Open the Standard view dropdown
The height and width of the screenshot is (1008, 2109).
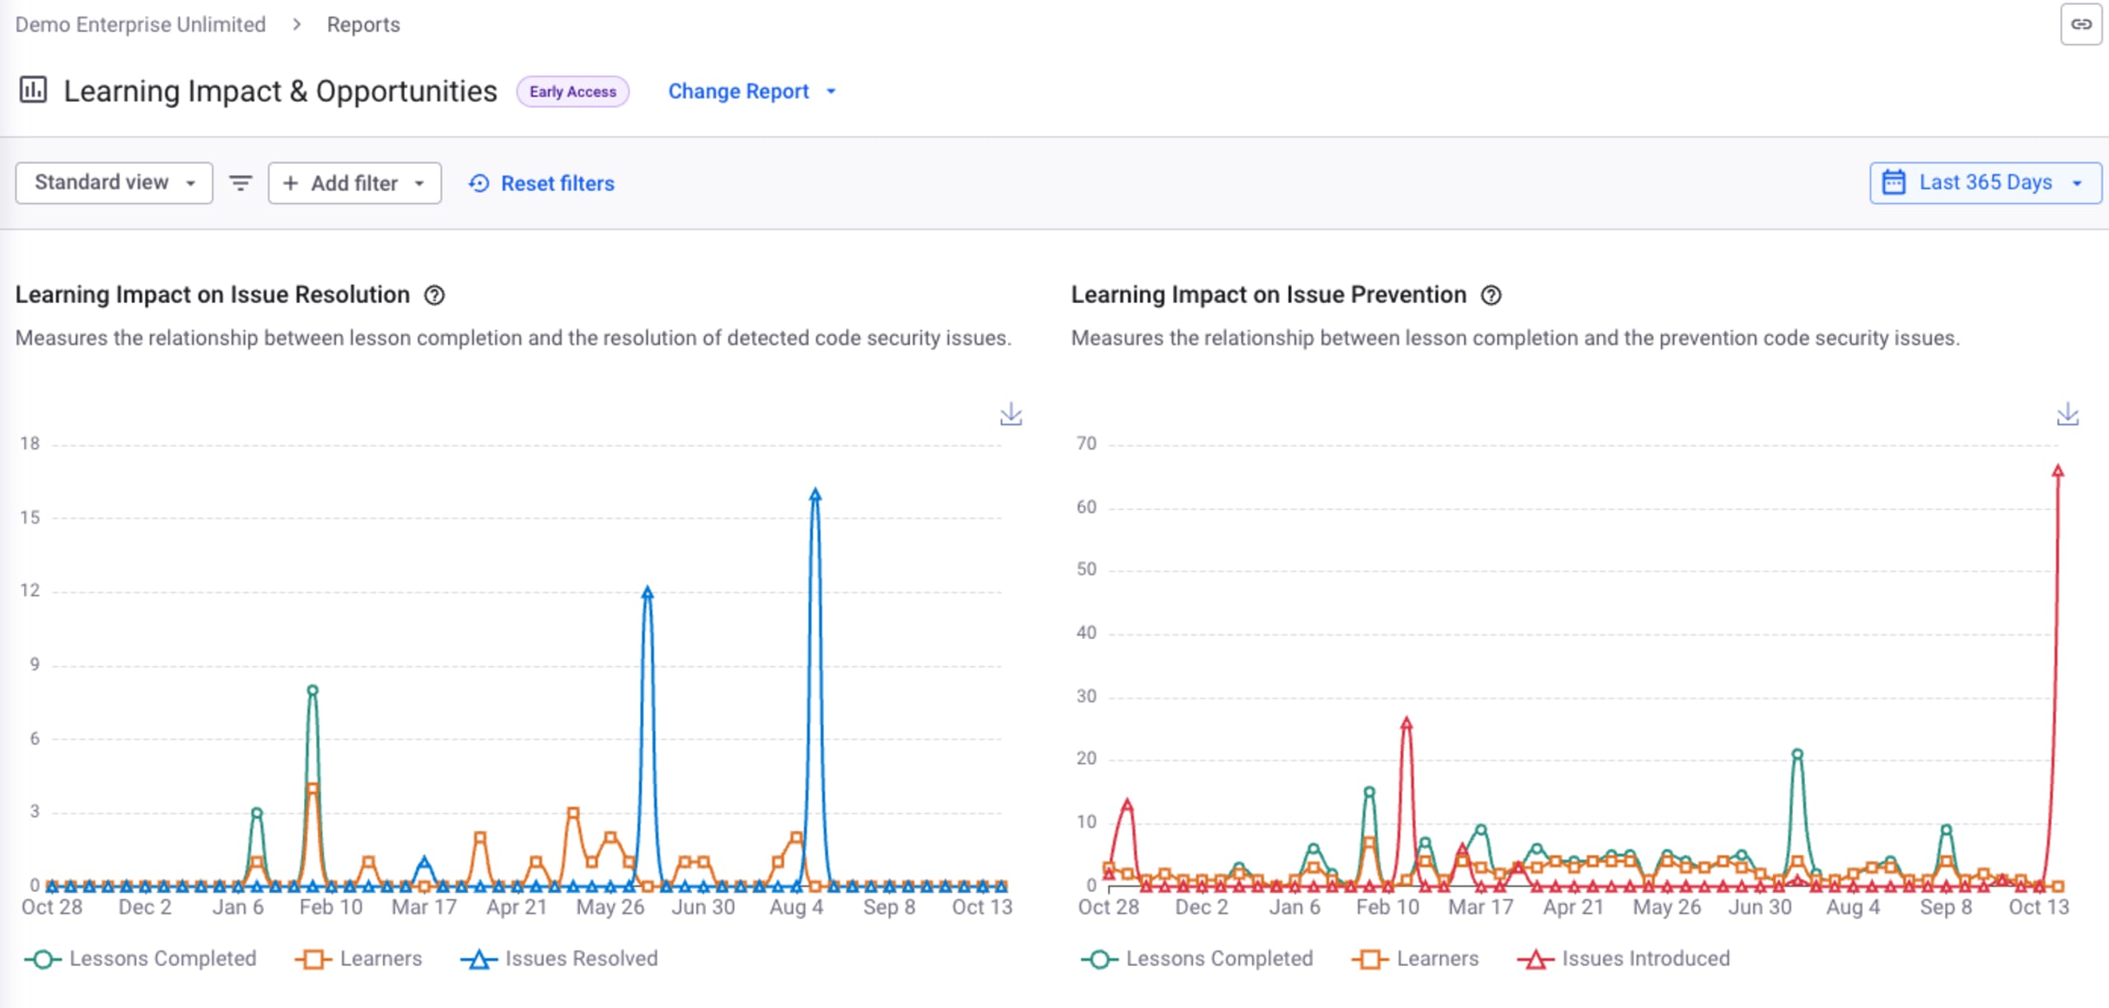click(113, 182)
